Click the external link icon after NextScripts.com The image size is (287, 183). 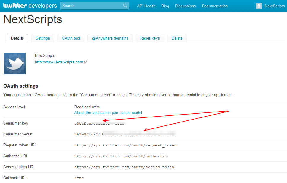85,62
